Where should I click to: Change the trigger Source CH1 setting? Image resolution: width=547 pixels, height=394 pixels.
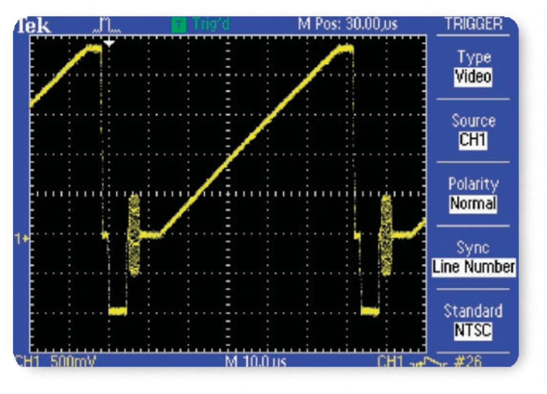[473, 141]
